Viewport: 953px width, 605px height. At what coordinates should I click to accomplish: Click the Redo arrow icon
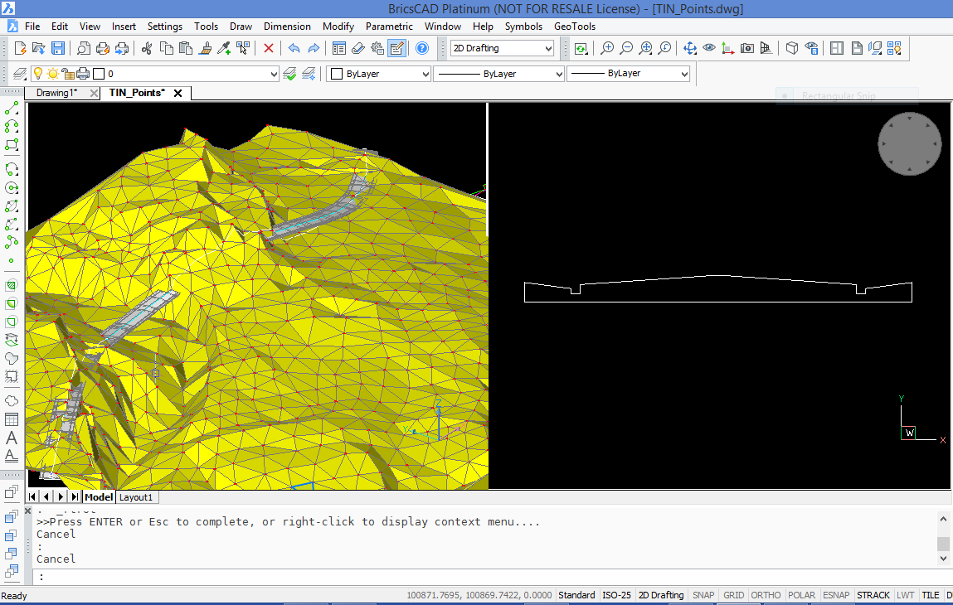coord(314,48)
